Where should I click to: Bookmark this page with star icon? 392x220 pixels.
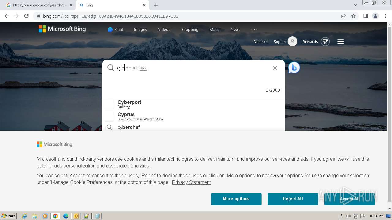[353, 16]
